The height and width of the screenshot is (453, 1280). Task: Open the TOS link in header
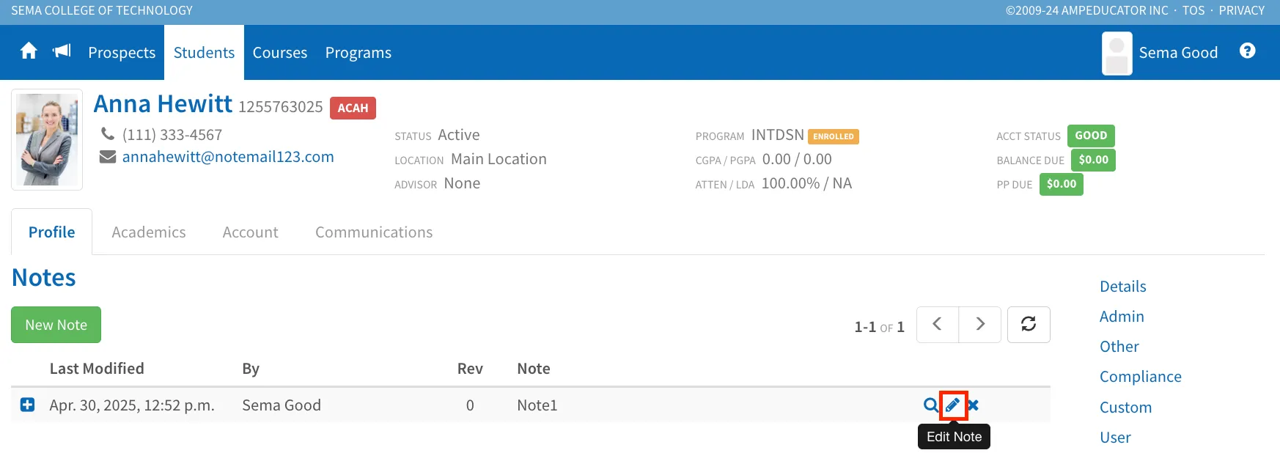click(x=1193, y=10)
